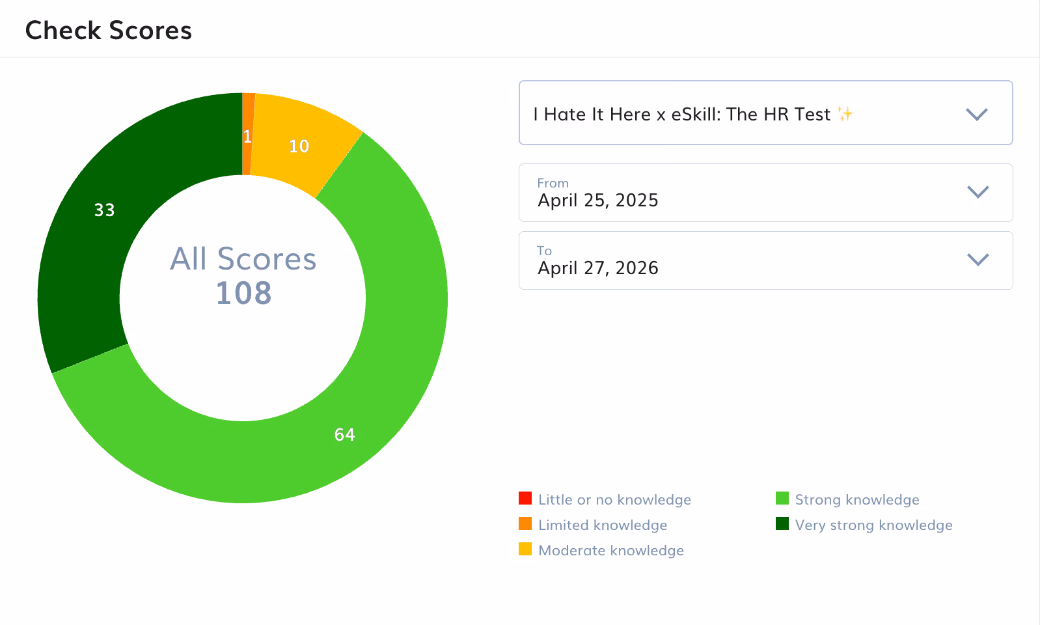Click chevron beside April 25, 2025
This screenshot has width=1040, height=625.
[978, 192]
